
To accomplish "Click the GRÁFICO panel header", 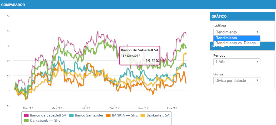I will [x=219, y=16].
